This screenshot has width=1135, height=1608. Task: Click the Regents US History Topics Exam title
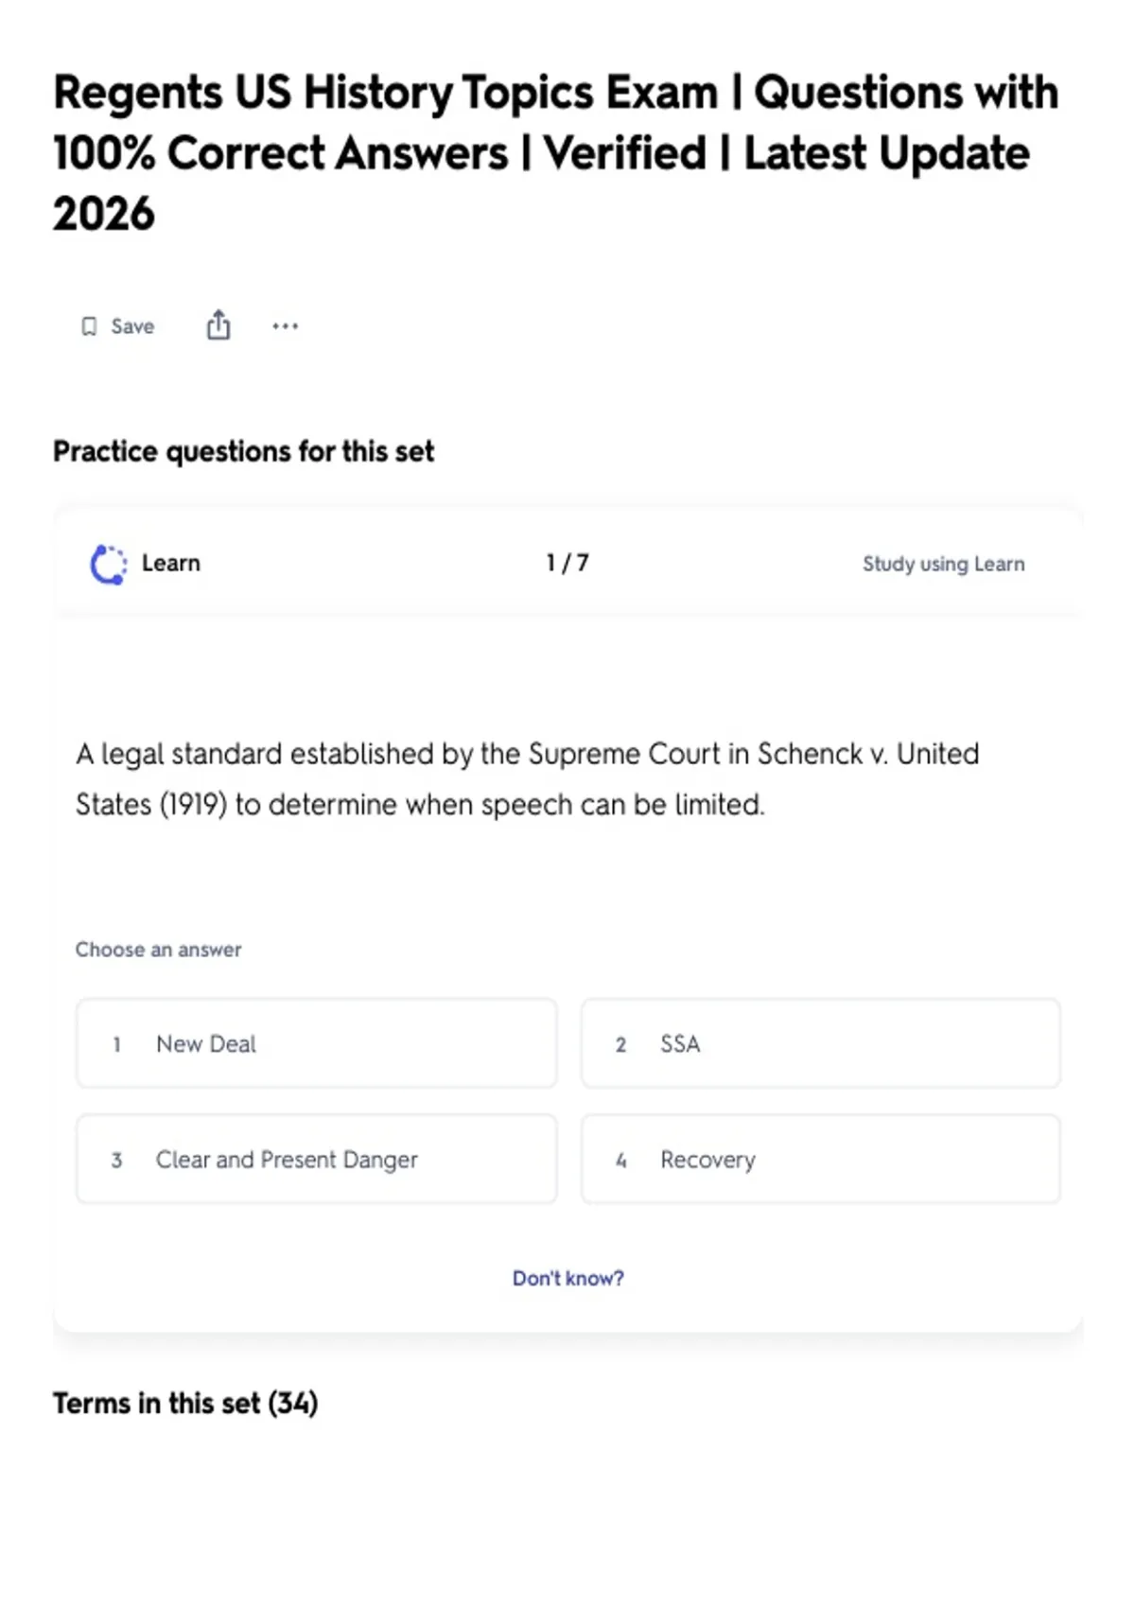click(556, 152)
